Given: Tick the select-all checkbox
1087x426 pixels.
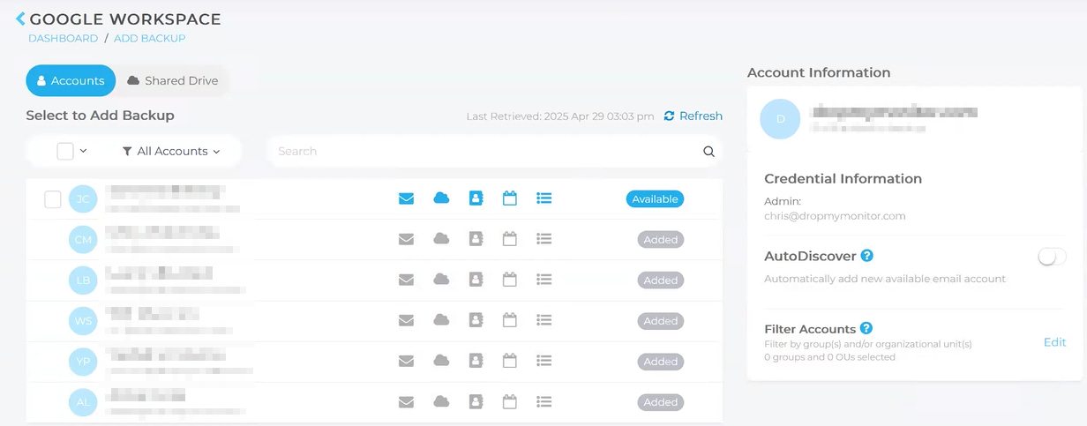Looking at the screenshot, I should 65,152.
